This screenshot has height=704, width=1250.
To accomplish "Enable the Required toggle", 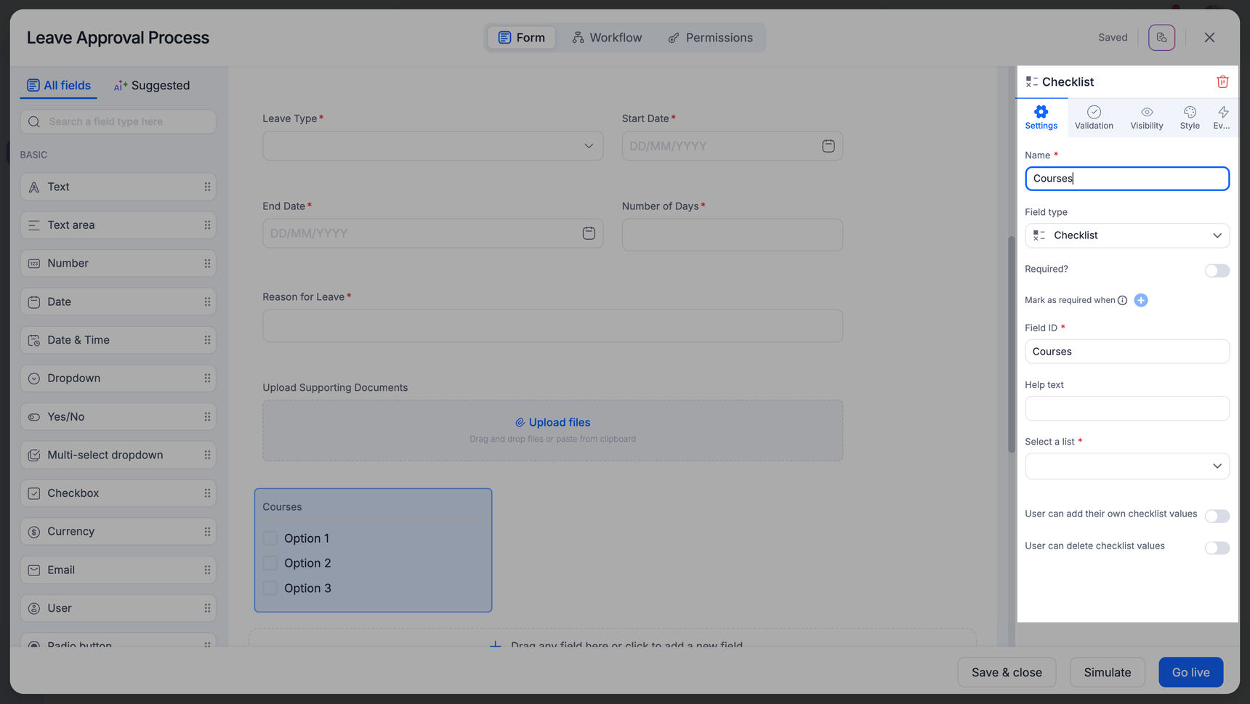I will [1217, 270].
